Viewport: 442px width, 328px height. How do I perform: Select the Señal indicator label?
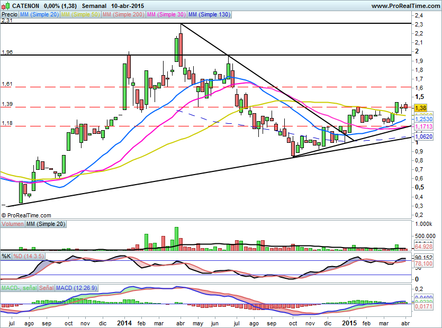[x=47, y=287]
